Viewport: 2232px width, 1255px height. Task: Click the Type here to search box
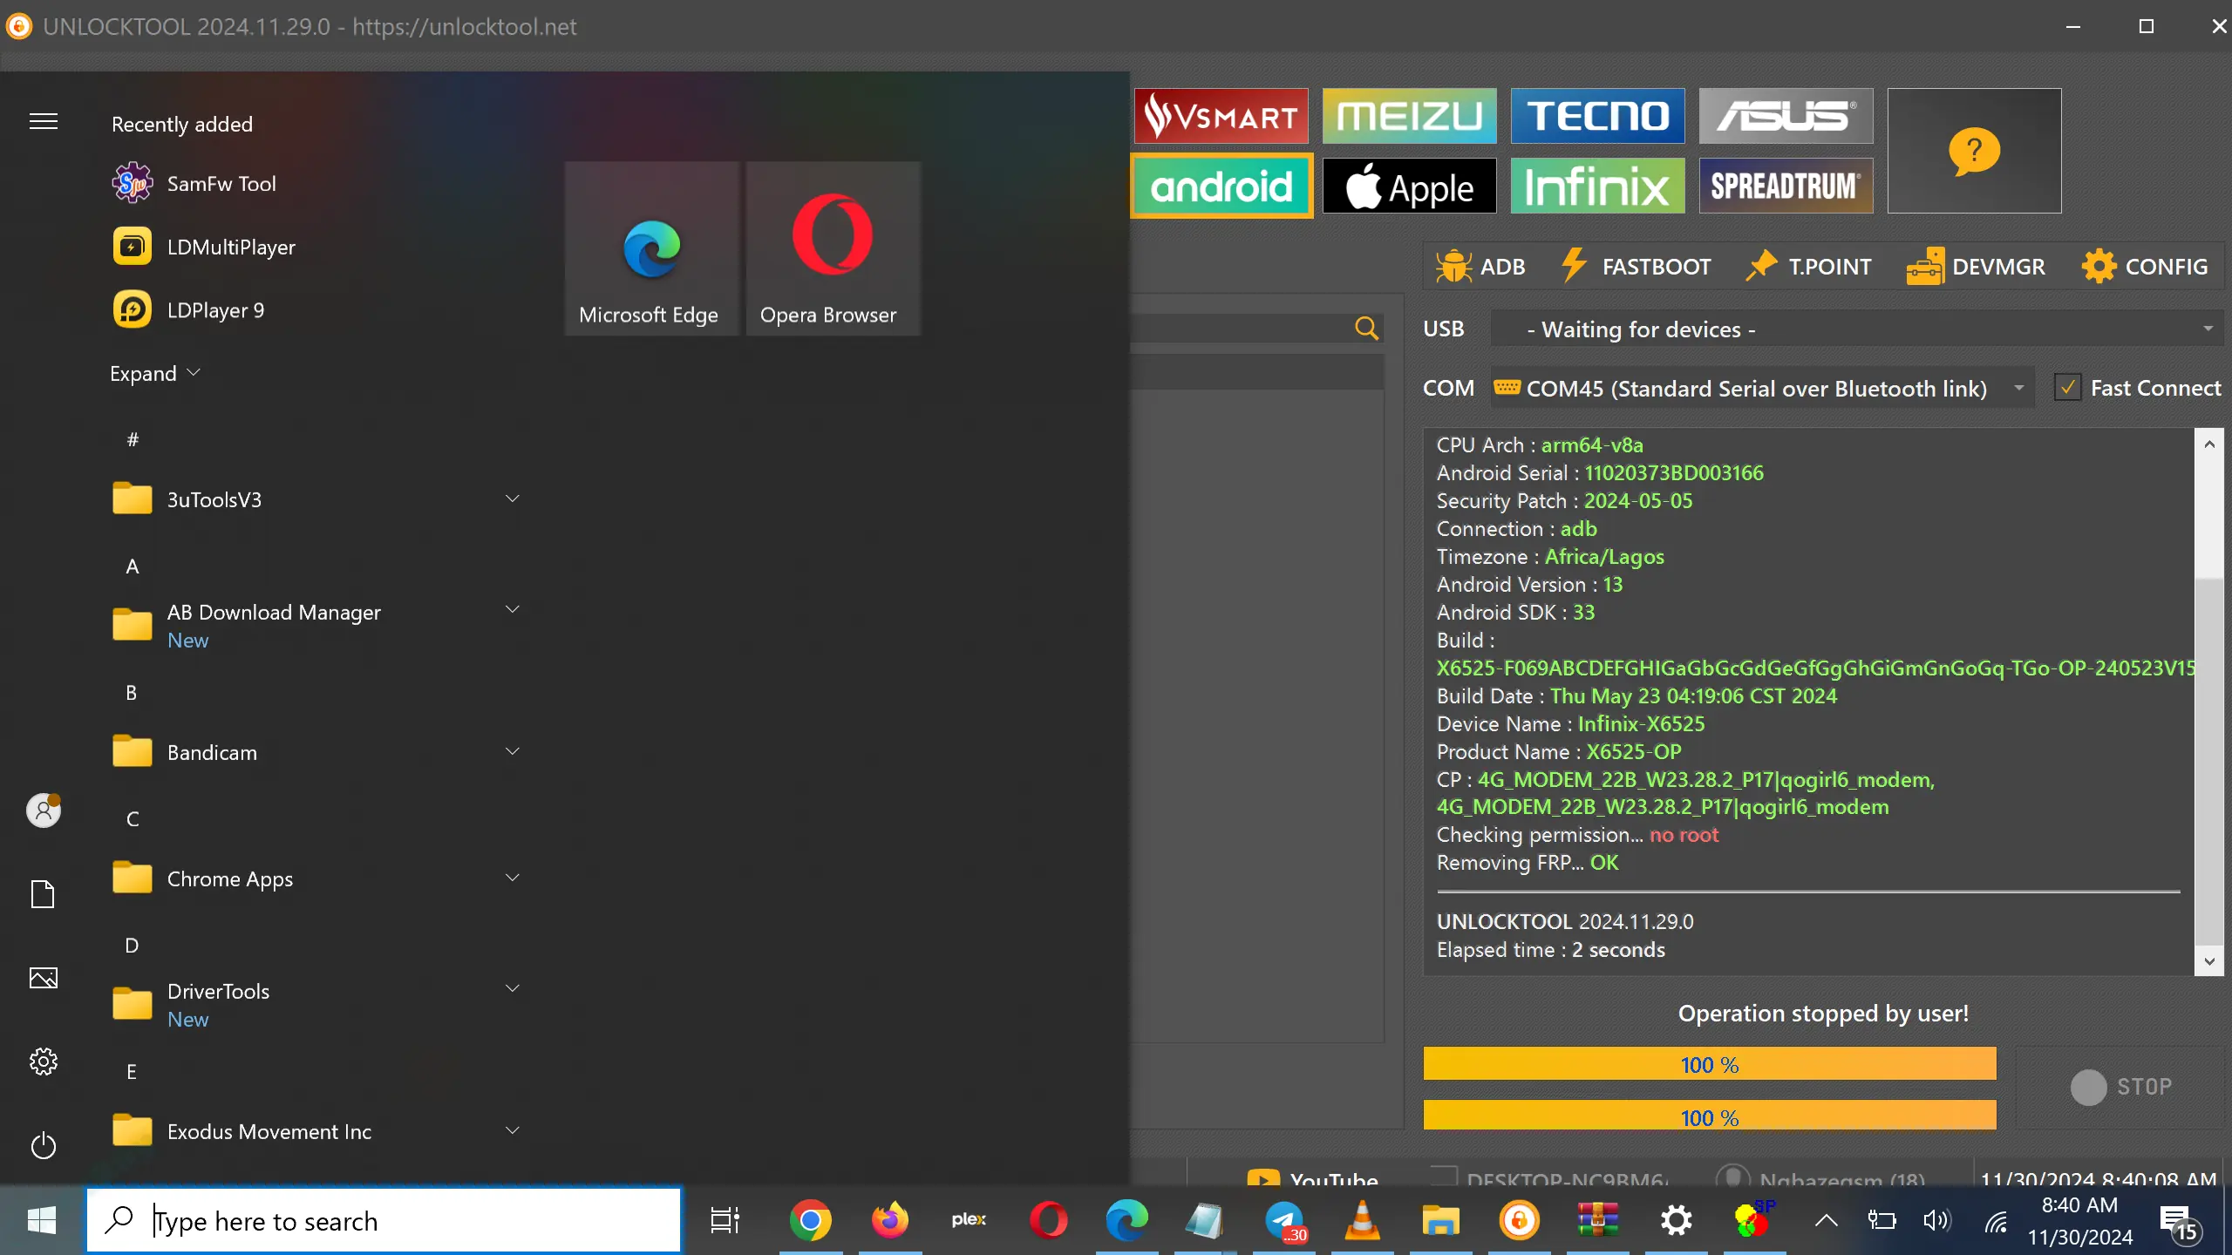[x=384, y=1220]
